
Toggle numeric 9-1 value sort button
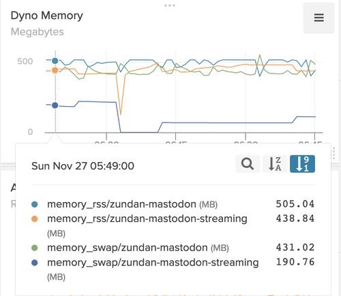point(302,164)
